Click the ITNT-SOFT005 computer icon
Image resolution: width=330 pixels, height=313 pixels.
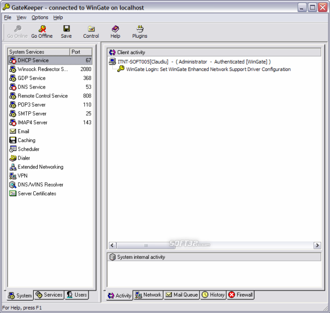pos(112,62)
